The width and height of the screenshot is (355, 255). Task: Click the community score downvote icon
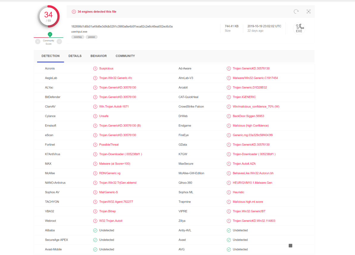(38, 41)
